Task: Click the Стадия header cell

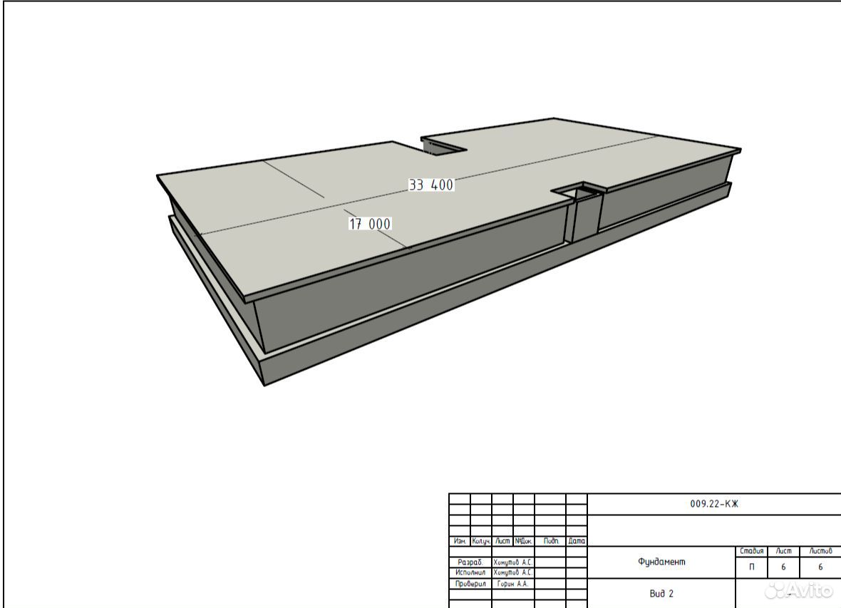Action: tap(751, 551)
